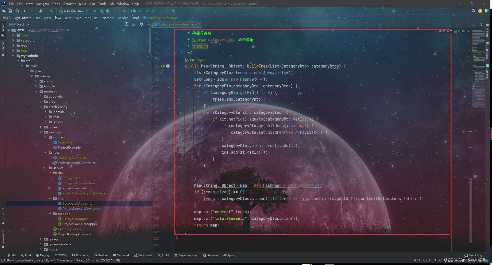This screenshot has width=492, height=265.
Task: Click Expand All icon in Project panel header
Action: tap(127, 24)
